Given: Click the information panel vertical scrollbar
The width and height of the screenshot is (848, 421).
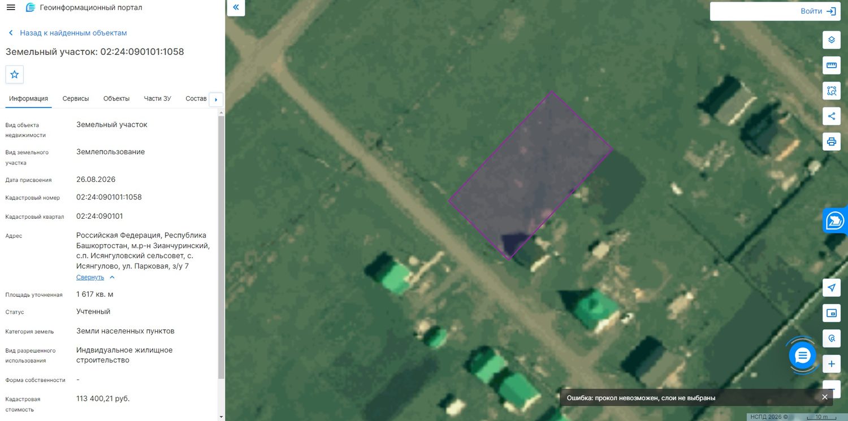Looking at the screenshot, I should click(221, 246).
